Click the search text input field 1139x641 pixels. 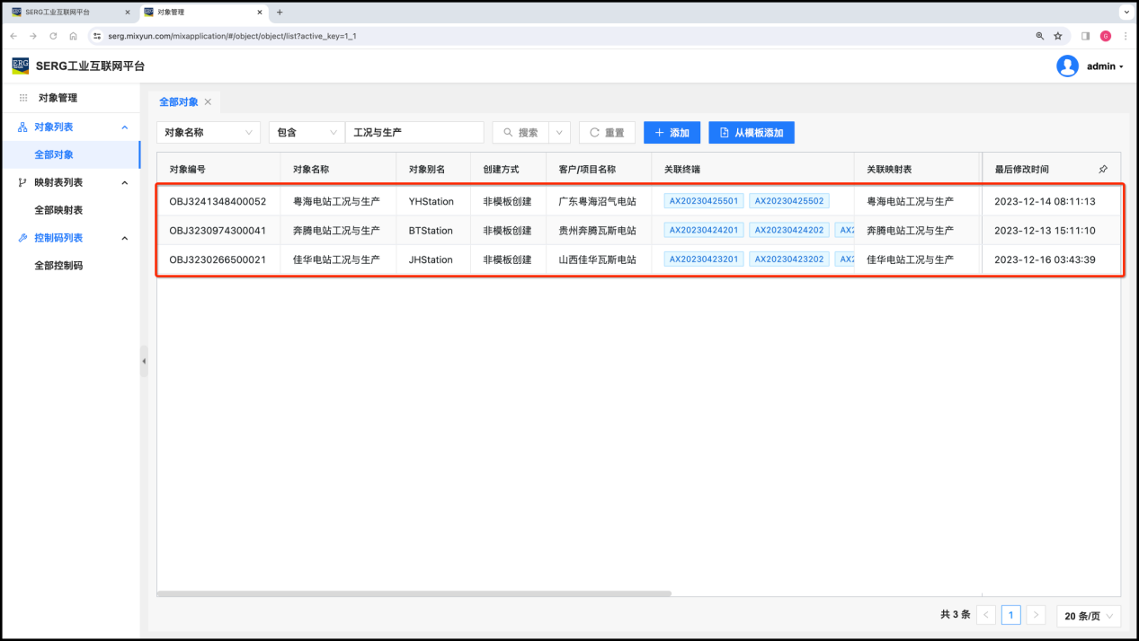tap(414, 133)
